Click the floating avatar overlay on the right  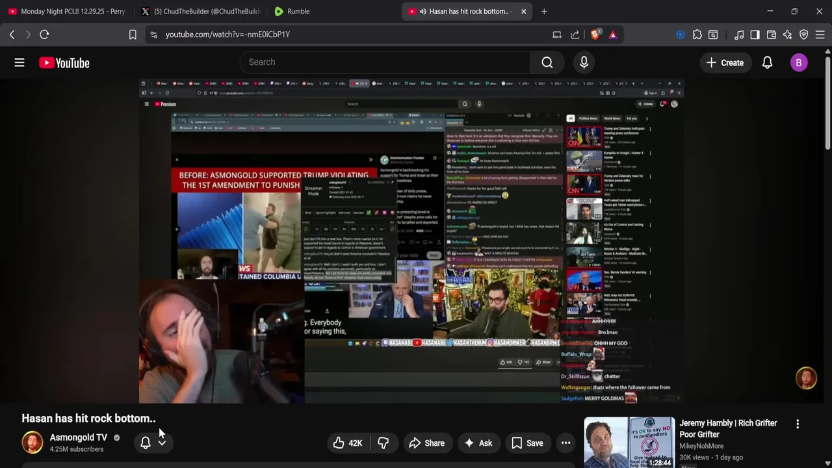pyautogui.click(x=807, y=378)
